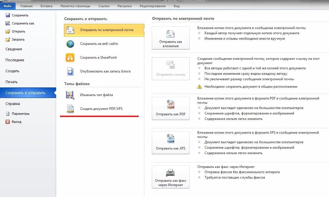Open the Рассылки ribbon tab
The width and height of the screenshot is (329, 197).
(x=125, y=6)
